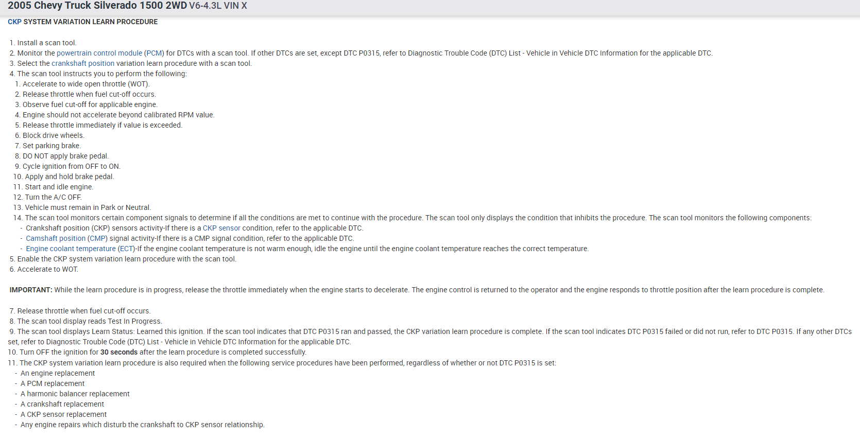Click the SYSTEM VARIATION LEARN PROCEDURE heading
860x439 pixels.
[x=91, y=22]
